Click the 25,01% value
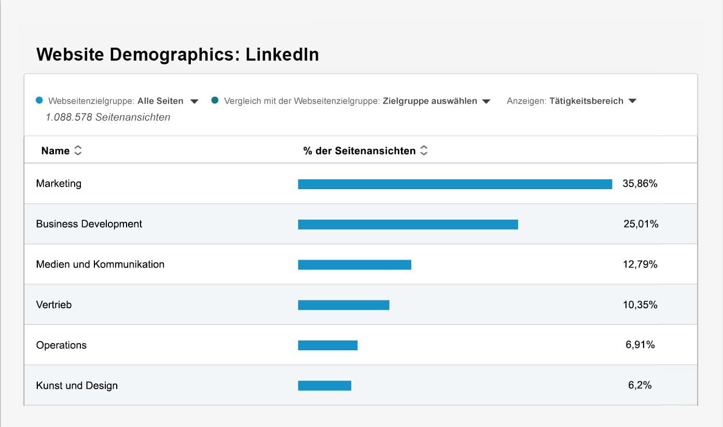This screenshot has height=427, width=723. [641, 224]
